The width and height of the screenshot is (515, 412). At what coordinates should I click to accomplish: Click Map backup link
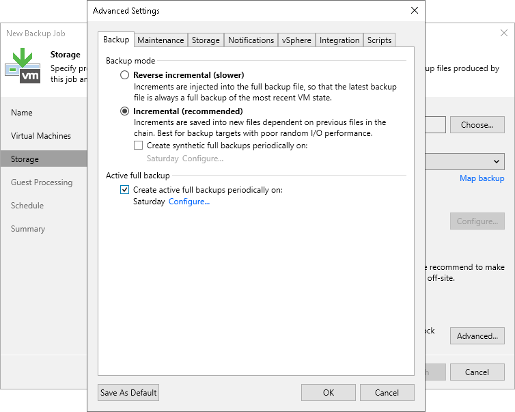[x=482, y=178]
